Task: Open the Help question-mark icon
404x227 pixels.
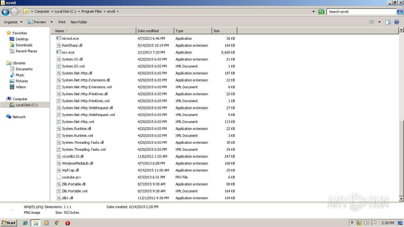Action: pos(397,22)
